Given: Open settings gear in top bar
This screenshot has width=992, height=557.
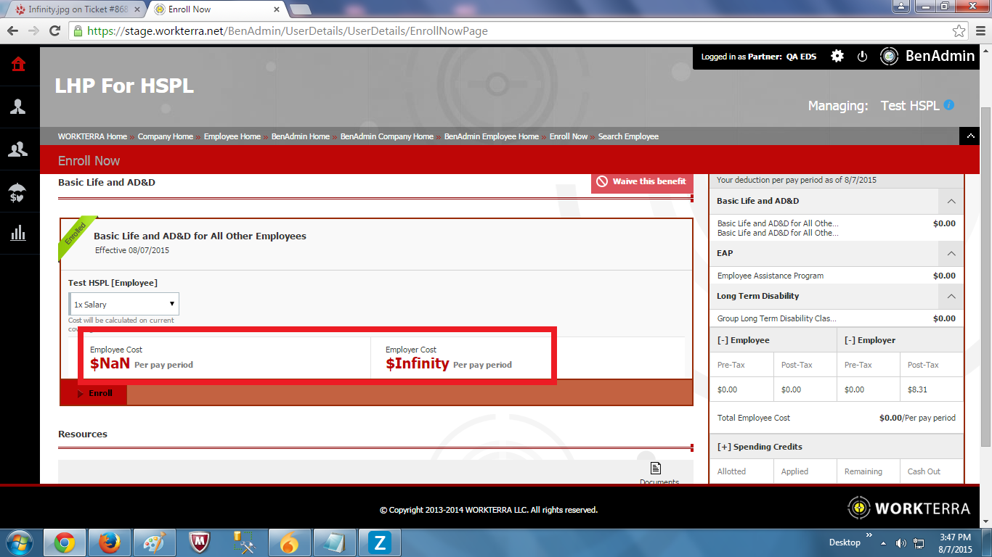Looking at the screenshot, I should (x=837, y=56).
